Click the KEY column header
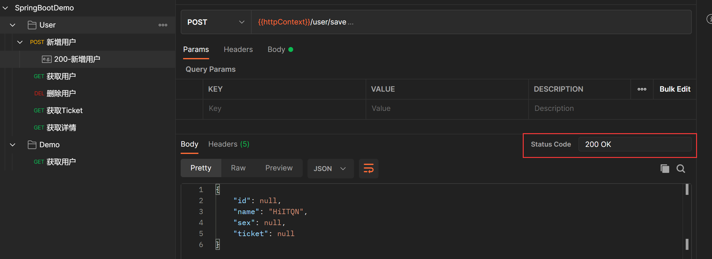The width and height of the screenshot is (712, 259). pyautogui.click(x=284, y=89)
